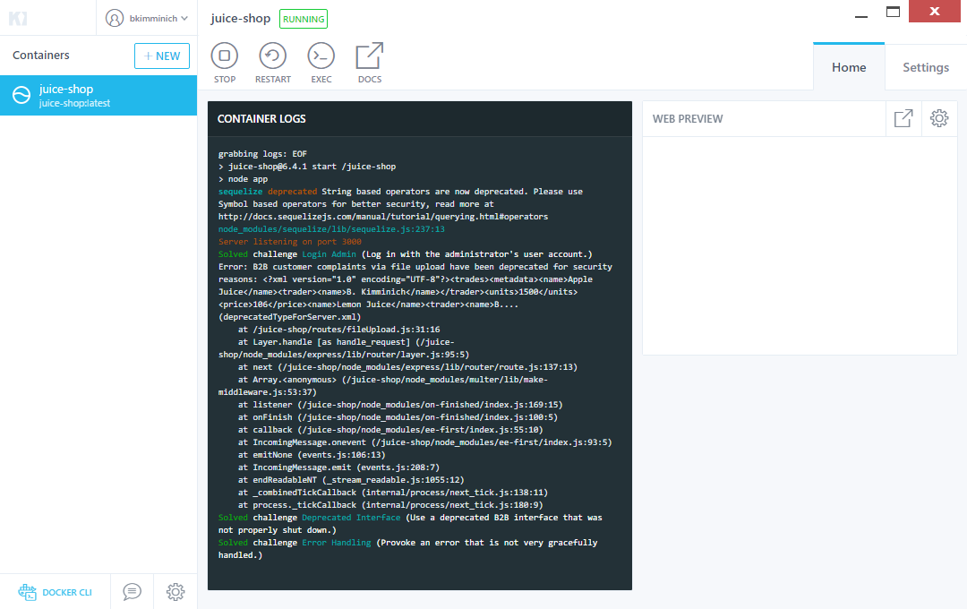Viewport: 967px width, 609px height.
Task: Click the RUNNING status badge
Action: tap(303, 18)
